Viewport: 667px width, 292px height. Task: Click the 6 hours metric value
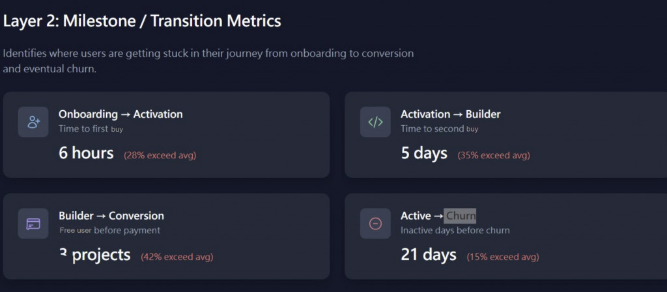pos(87,153)
